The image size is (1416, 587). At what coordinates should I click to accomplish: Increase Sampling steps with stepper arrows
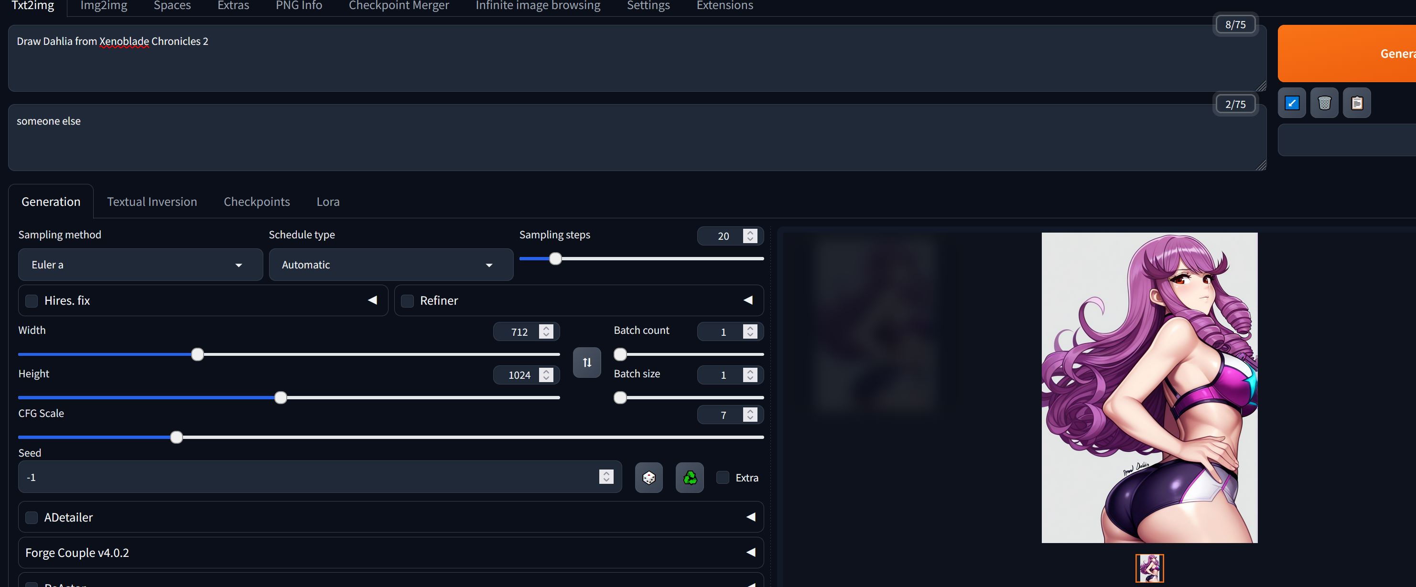(750, 232)
